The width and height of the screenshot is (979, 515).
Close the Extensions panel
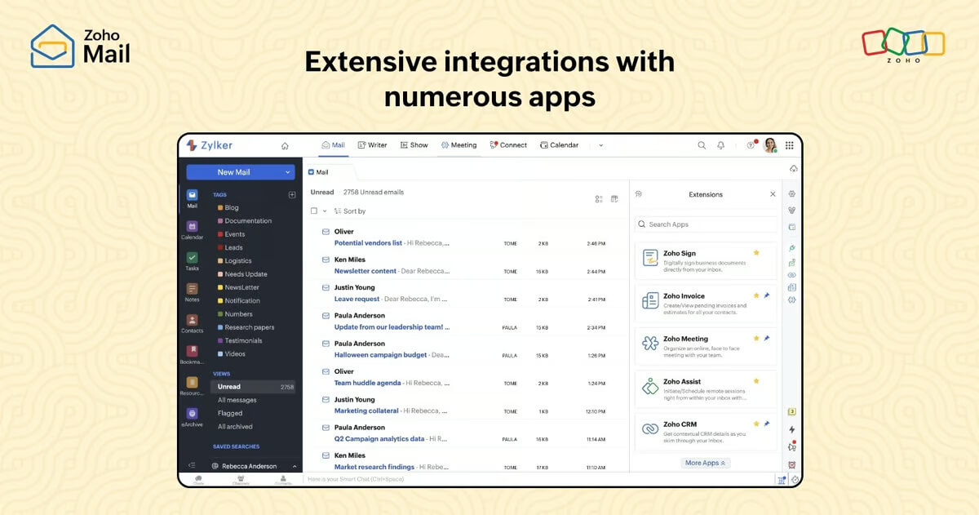point(773,194)
